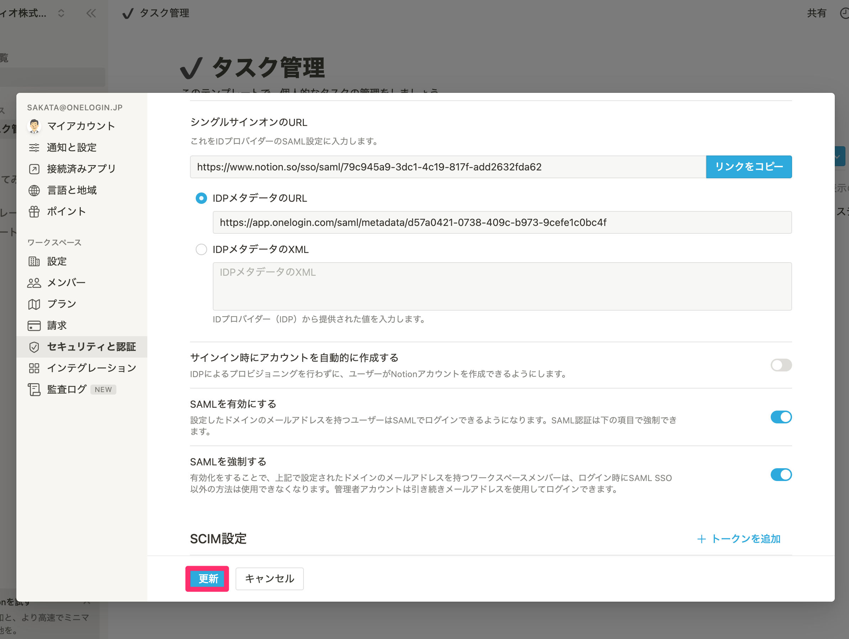Click the map icon for プラン
The width and height of the screenshot is (849, 639).
[x=34, y=304]
